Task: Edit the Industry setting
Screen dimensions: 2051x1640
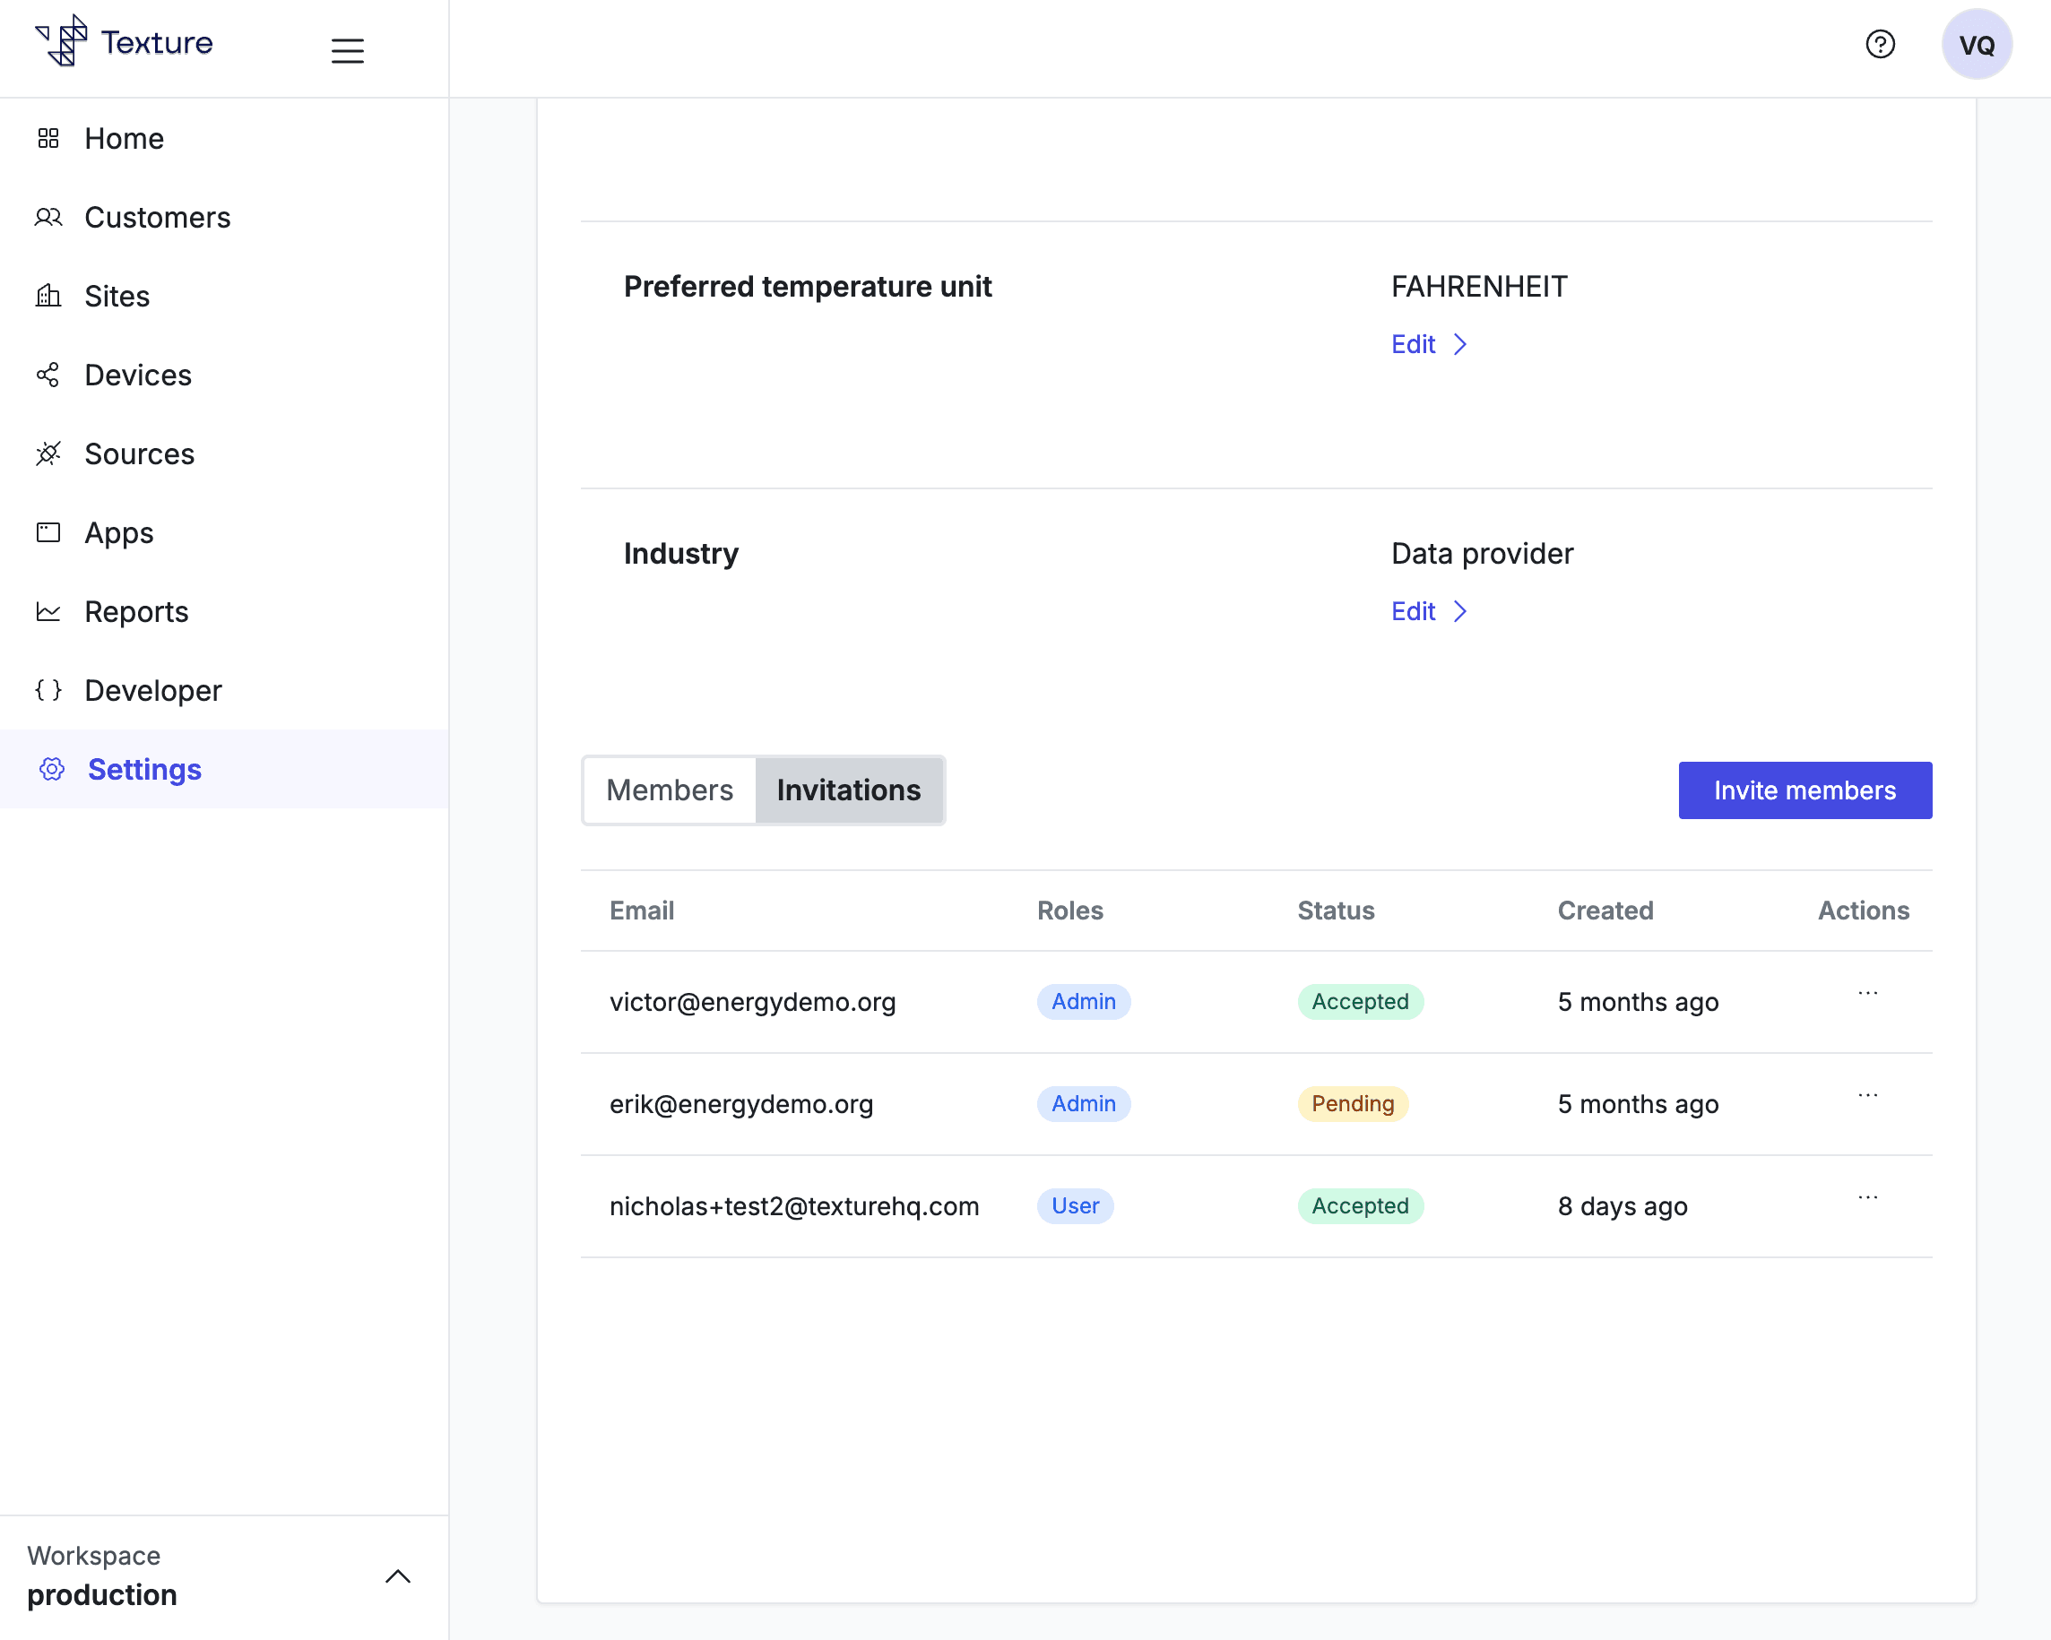Action: click(x=1428, y=612)
